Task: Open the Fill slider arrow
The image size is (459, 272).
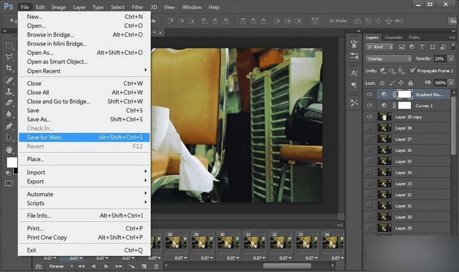Action: [451, 83]
